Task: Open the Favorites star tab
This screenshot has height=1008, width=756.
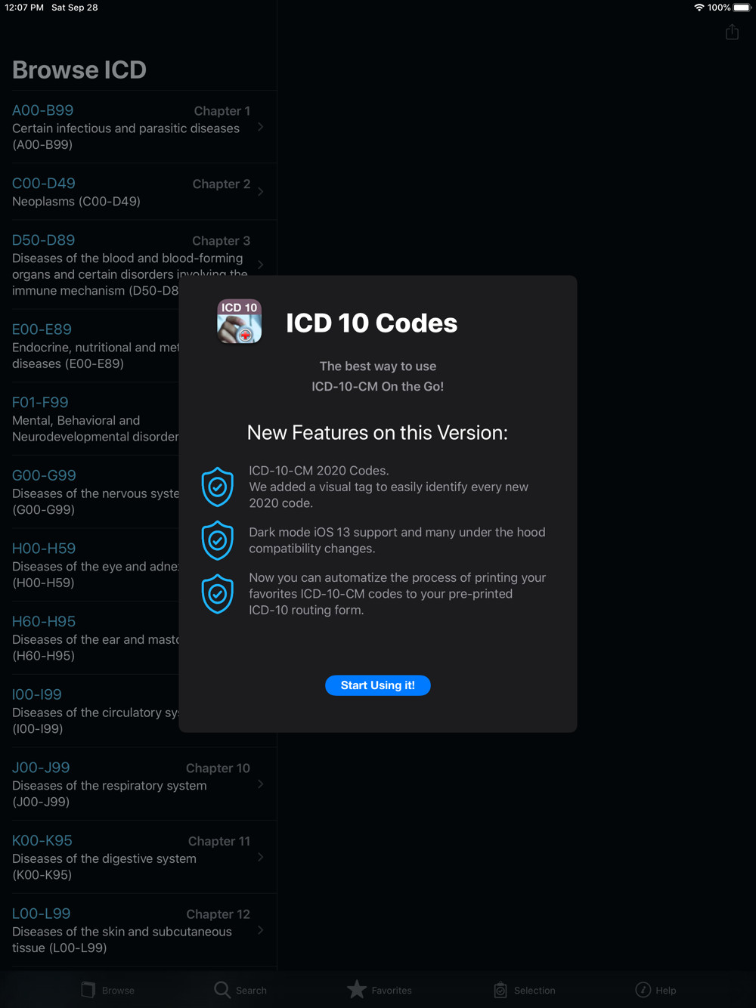Action: (380, 990)
